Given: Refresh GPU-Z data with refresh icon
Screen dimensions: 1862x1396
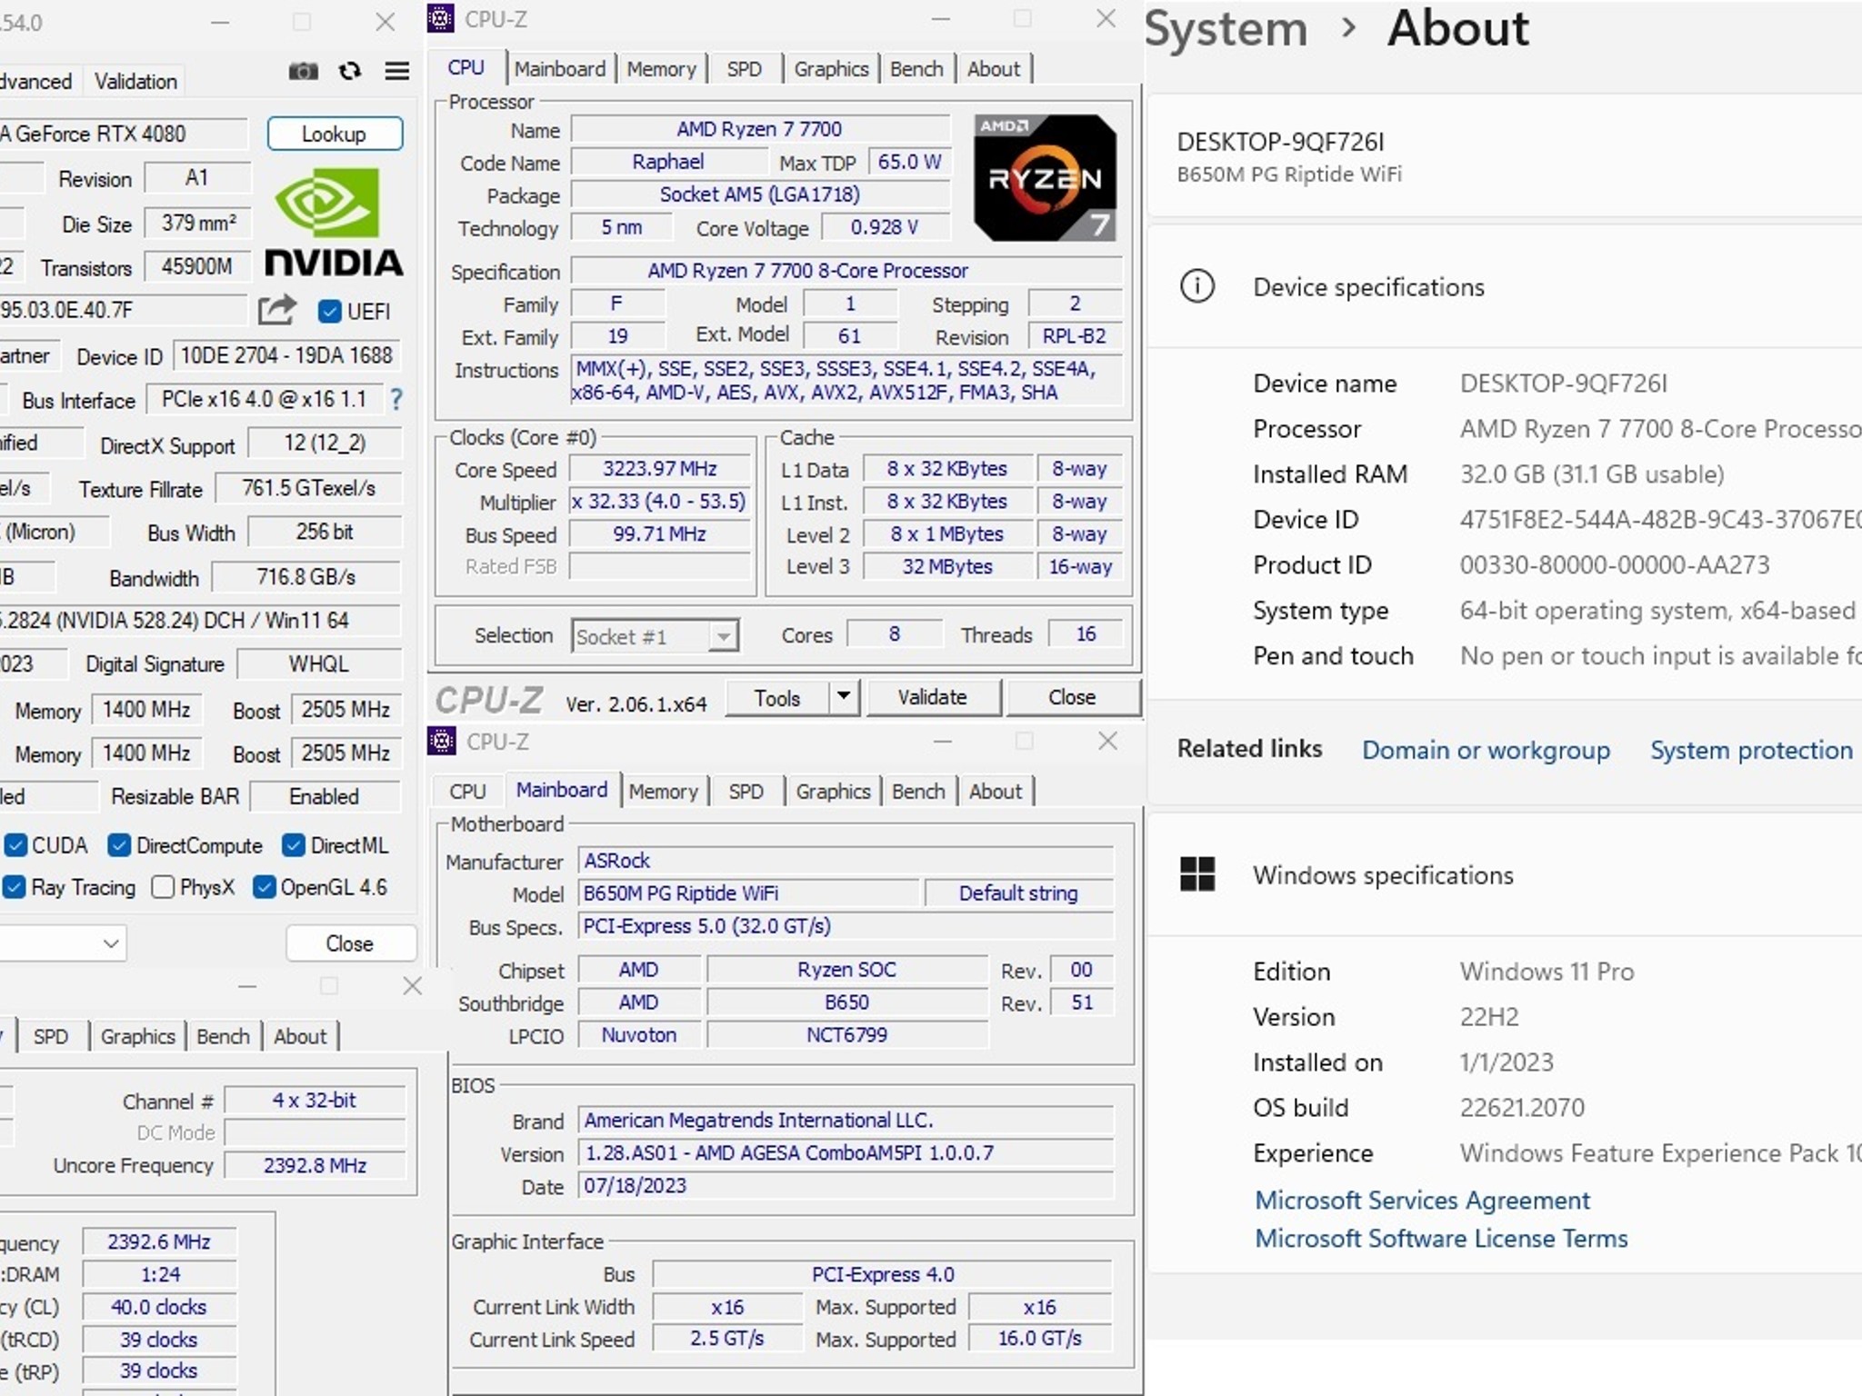Looking at the screenshot, I should click(x=350, y=71).
